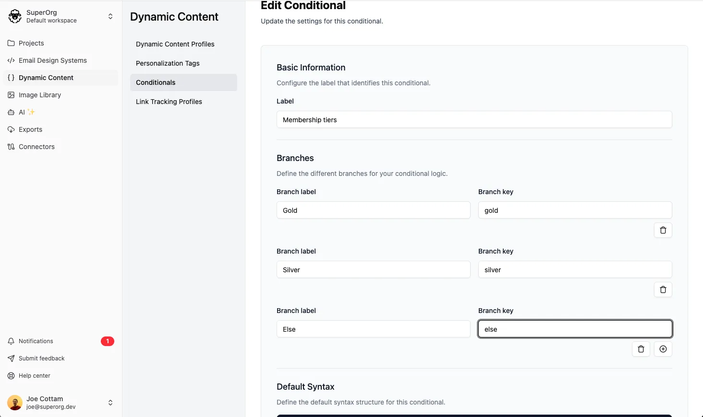Switch to Personalization Tags section
This screenshot has height=417, width=703.
[168, 63]
